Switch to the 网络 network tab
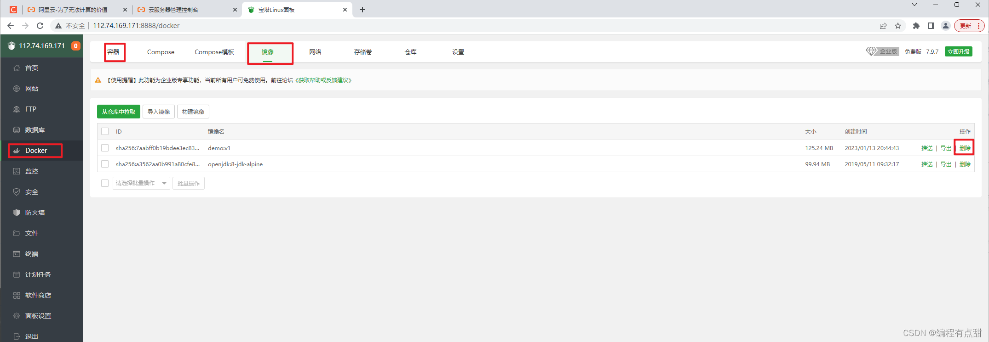 click(315, 52)
